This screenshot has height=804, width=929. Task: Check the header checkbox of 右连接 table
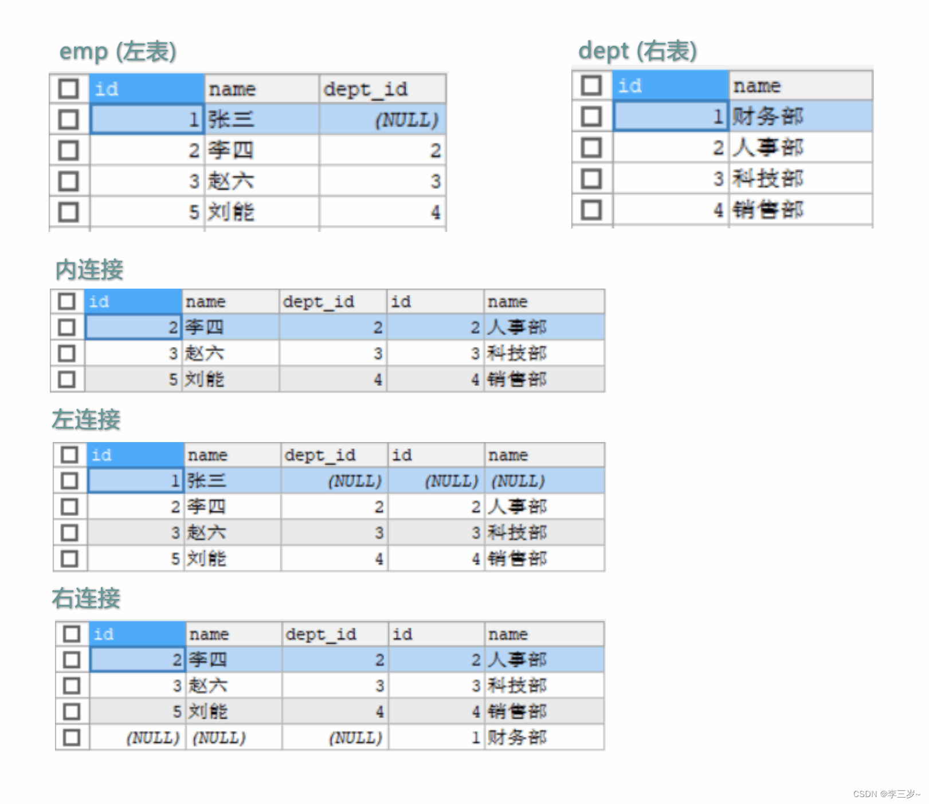[x=72, y=634]
